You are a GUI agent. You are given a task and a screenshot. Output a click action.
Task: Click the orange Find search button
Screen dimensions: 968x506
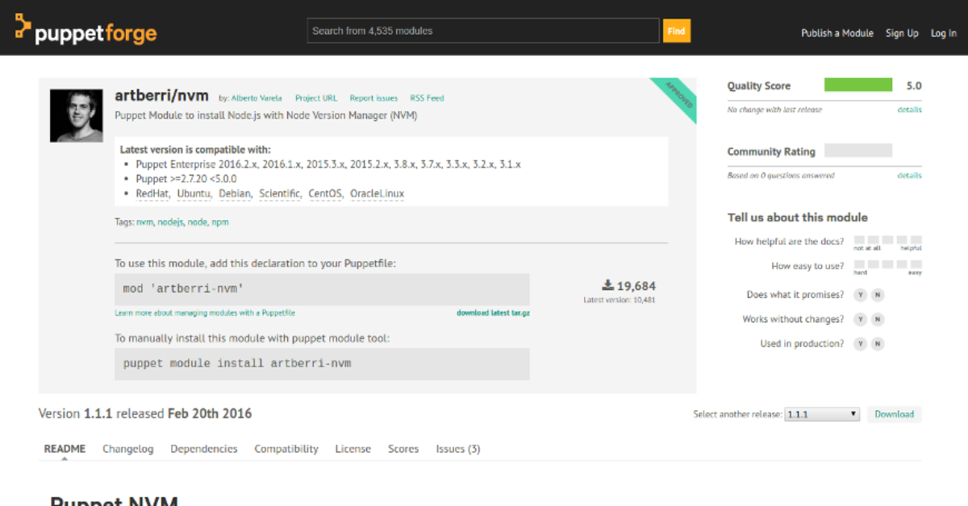coord(677,31)
